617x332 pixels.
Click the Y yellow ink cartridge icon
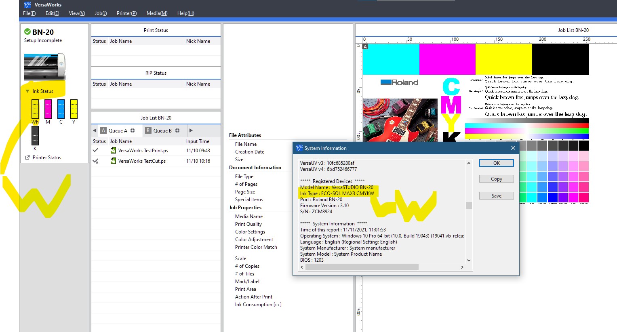(74, 109)
